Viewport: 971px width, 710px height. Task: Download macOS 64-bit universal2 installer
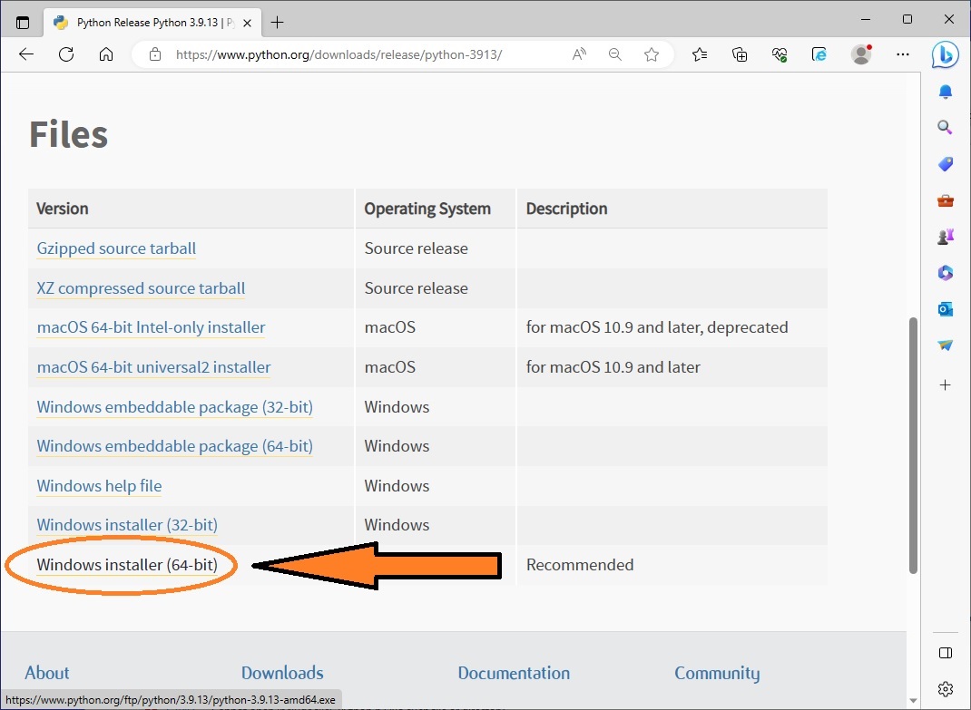tap(153, 367)
